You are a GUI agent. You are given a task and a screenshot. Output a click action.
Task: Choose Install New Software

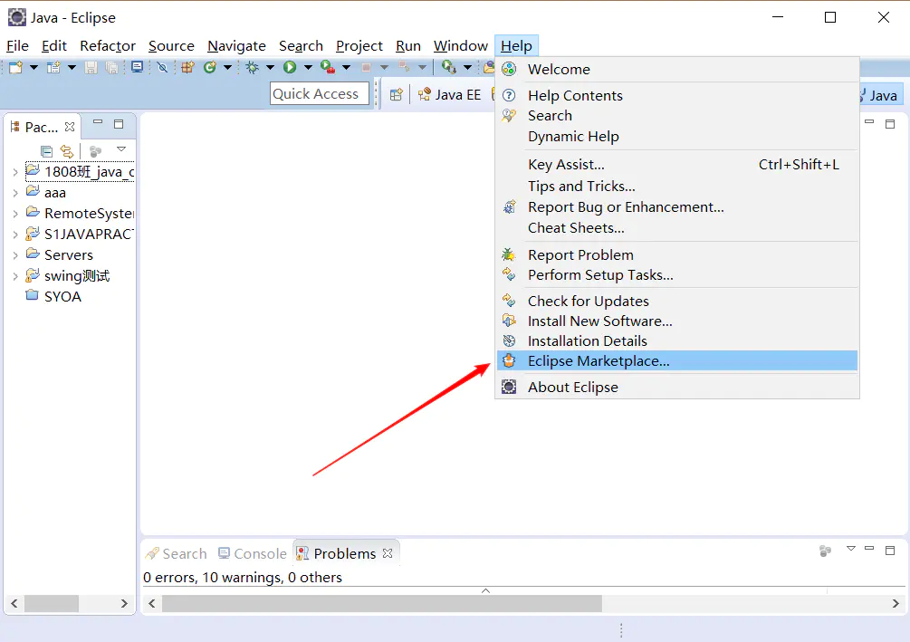677,321
